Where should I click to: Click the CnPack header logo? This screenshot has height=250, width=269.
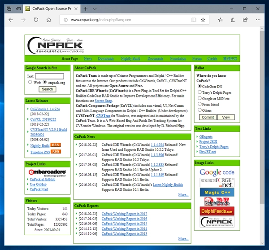pos(56,45)
